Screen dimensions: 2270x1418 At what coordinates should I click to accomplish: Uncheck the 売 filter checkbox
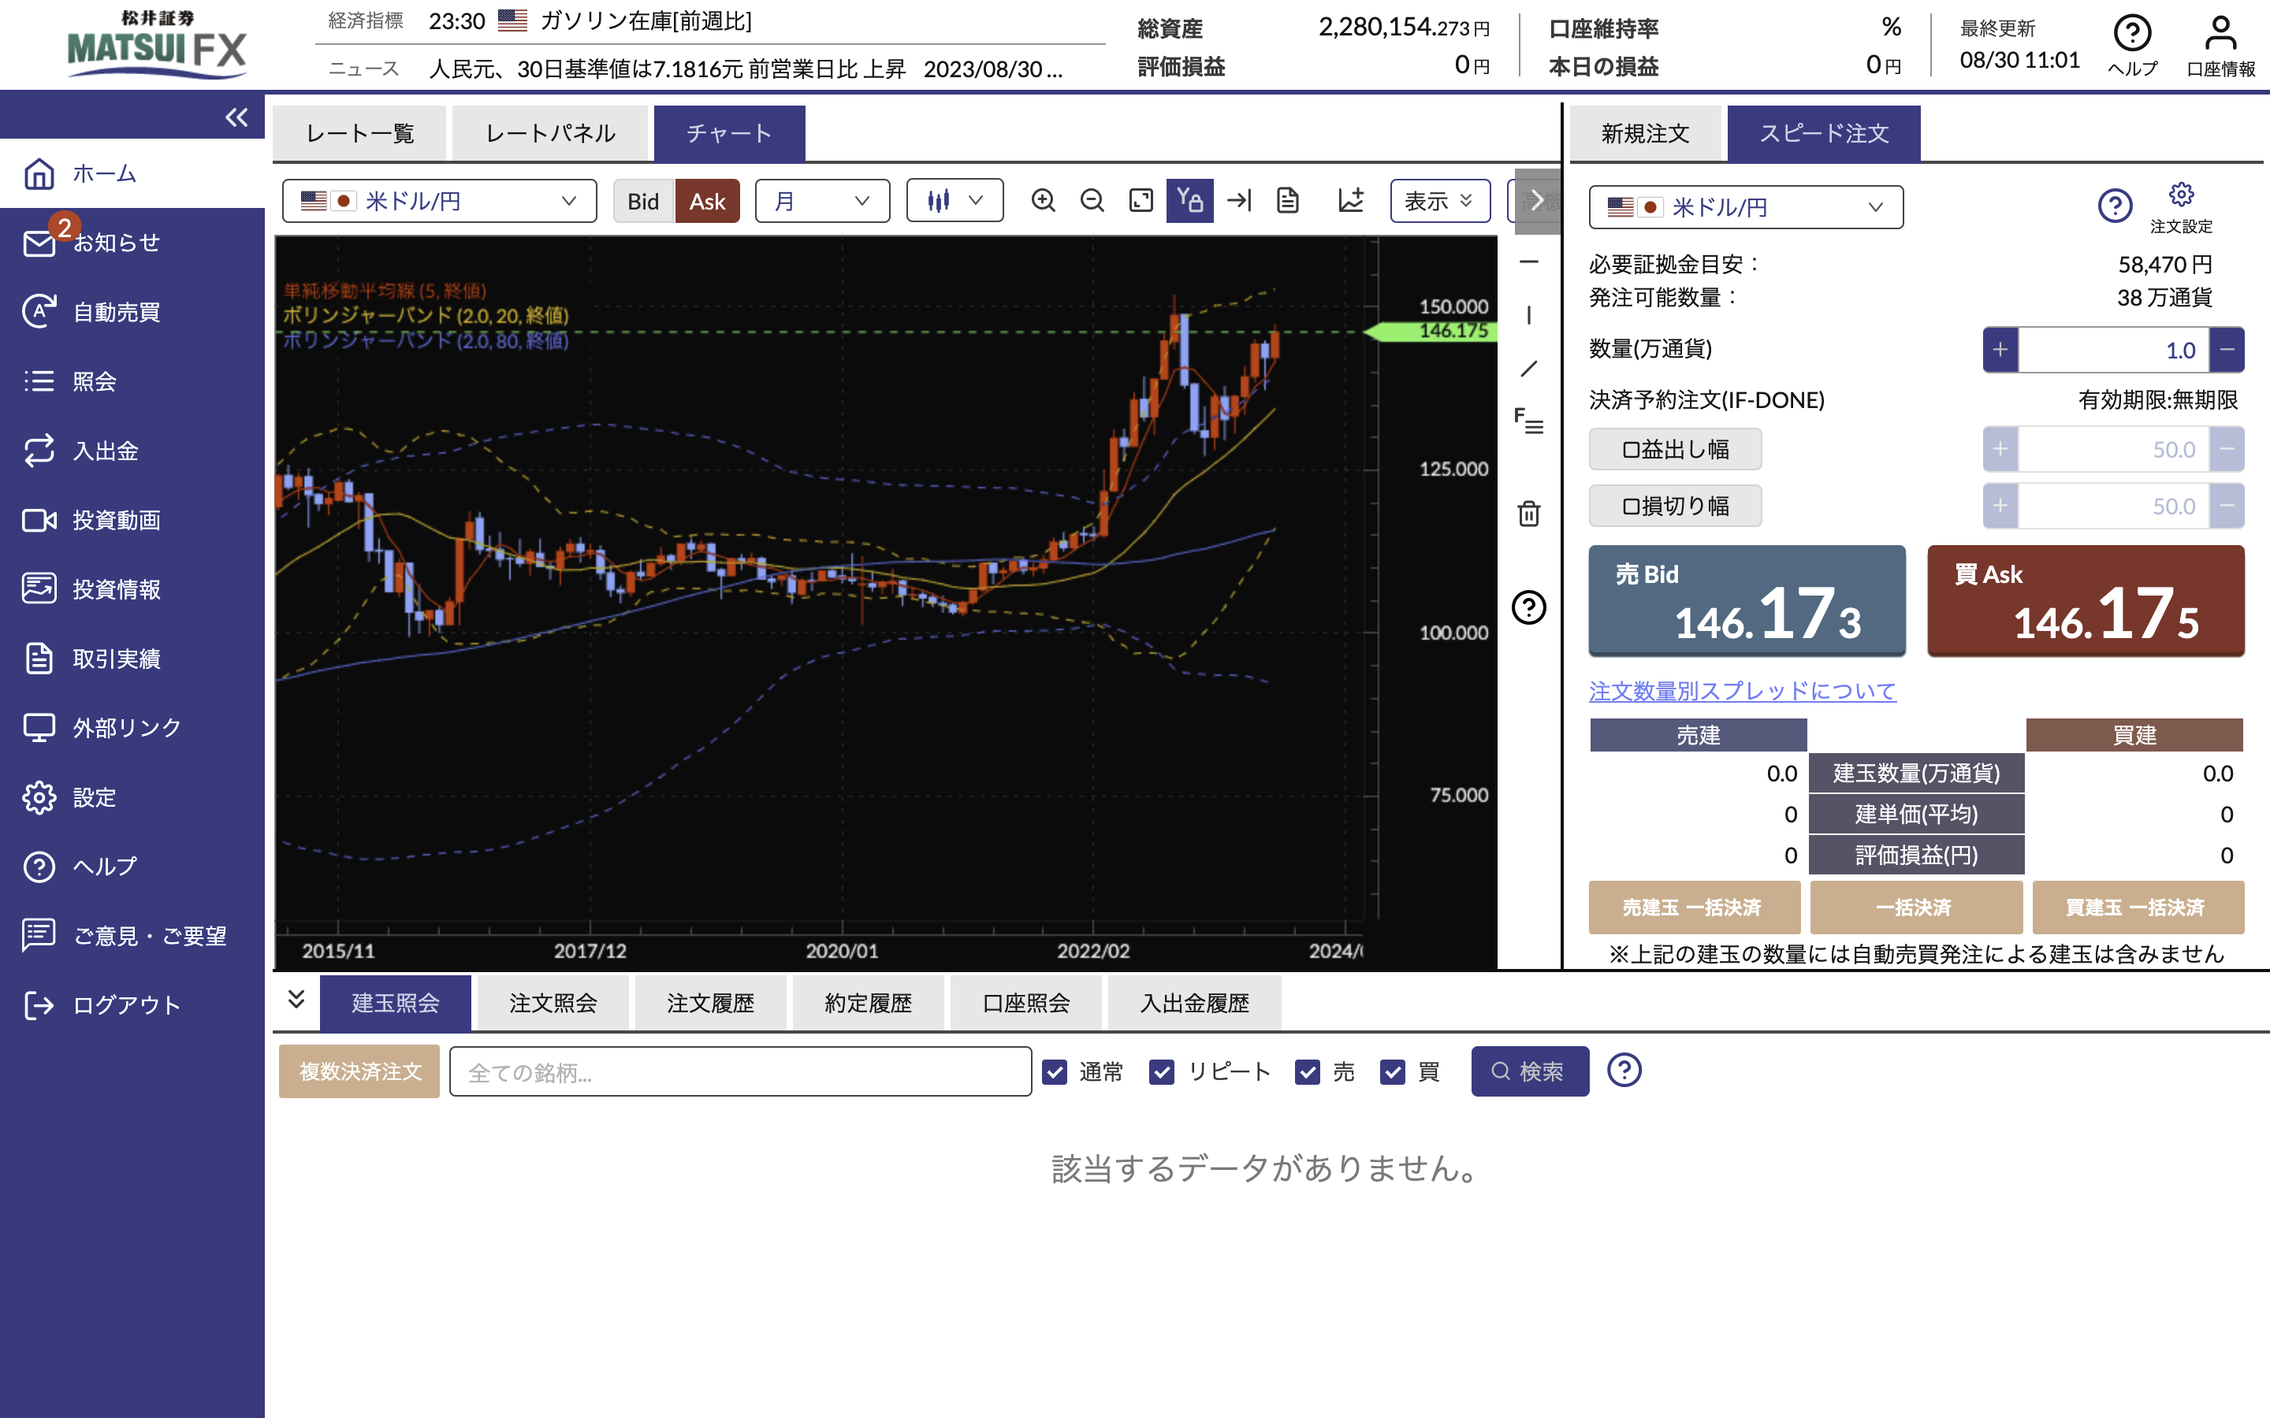click(1308, 1071)
